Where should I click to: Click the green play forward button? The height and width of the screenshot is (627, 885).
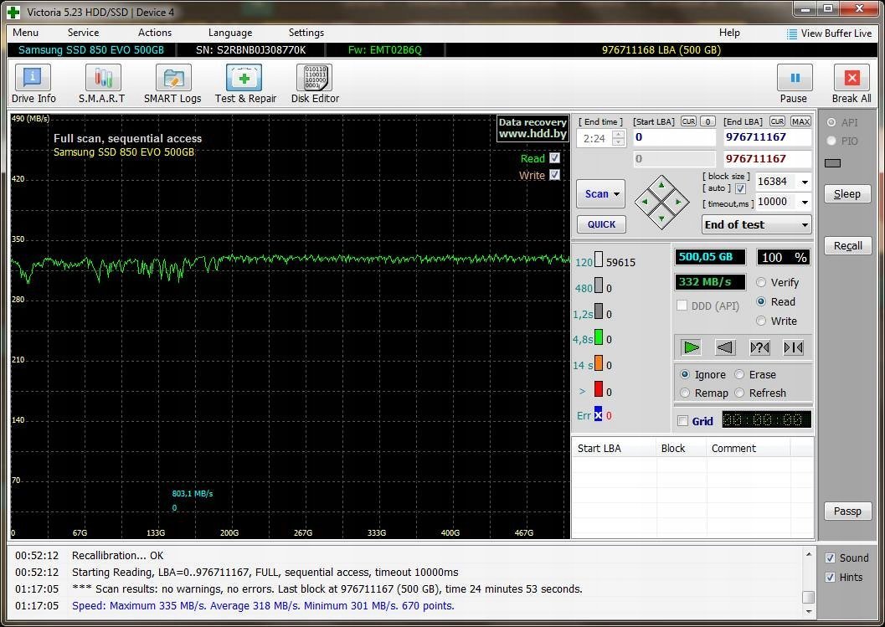pos(691,347)
